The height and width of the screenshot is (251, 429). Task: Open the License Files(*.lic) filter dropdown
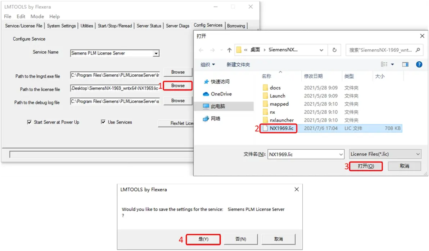385,154
